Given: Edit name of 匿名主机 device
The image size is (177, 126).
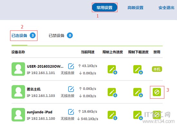Looking at the screenshot, I should tap(71, 89).
